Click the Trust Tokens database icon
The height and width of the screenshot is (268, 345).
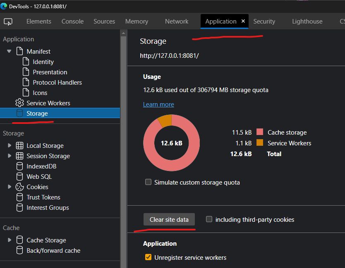[x=19, y=197]
